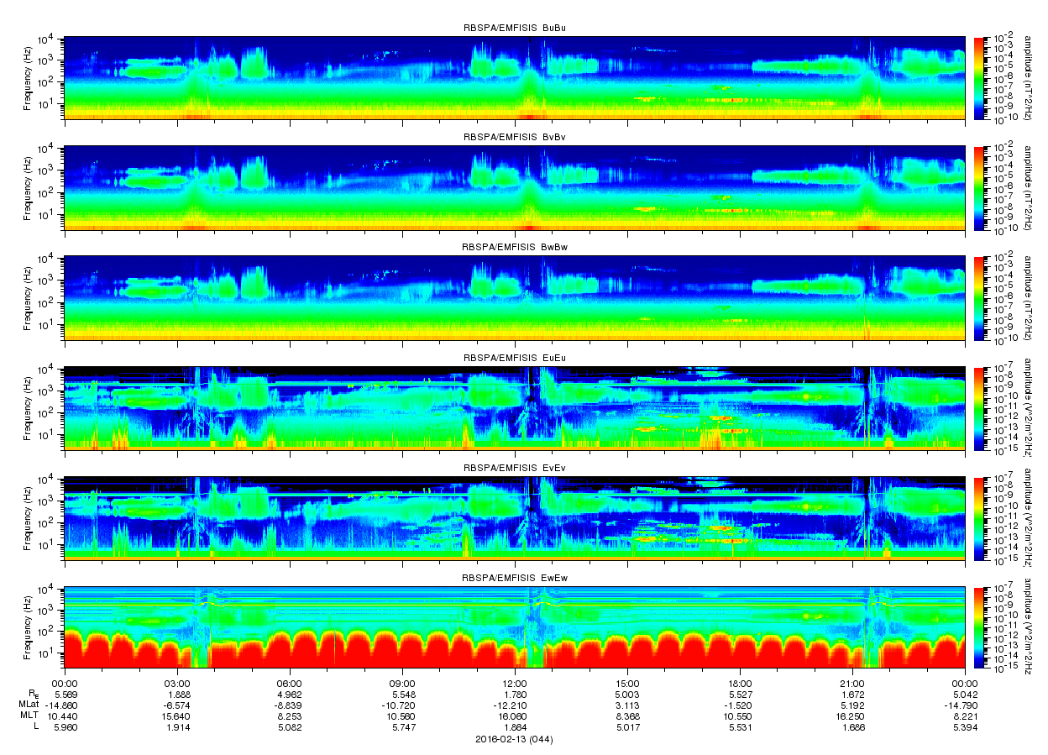This screenshot has width=1048, height=755.
Task: Click the MLT value 16.250
Action: [852, 715]
